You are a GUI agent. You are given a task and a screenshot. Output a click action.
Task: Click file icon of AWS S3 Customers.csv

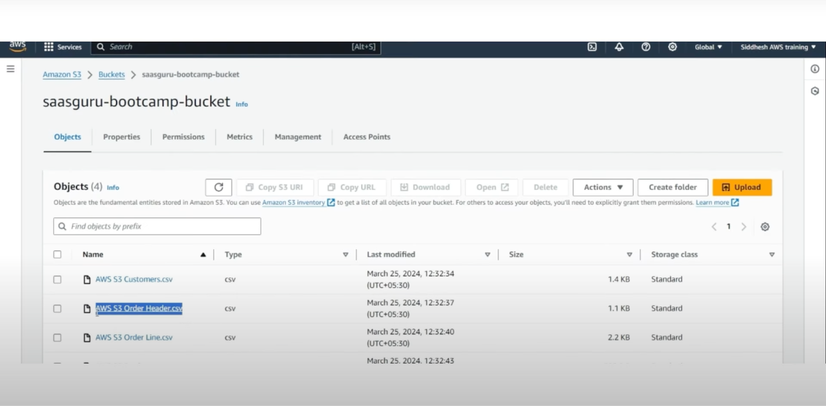tap(87, 279)
